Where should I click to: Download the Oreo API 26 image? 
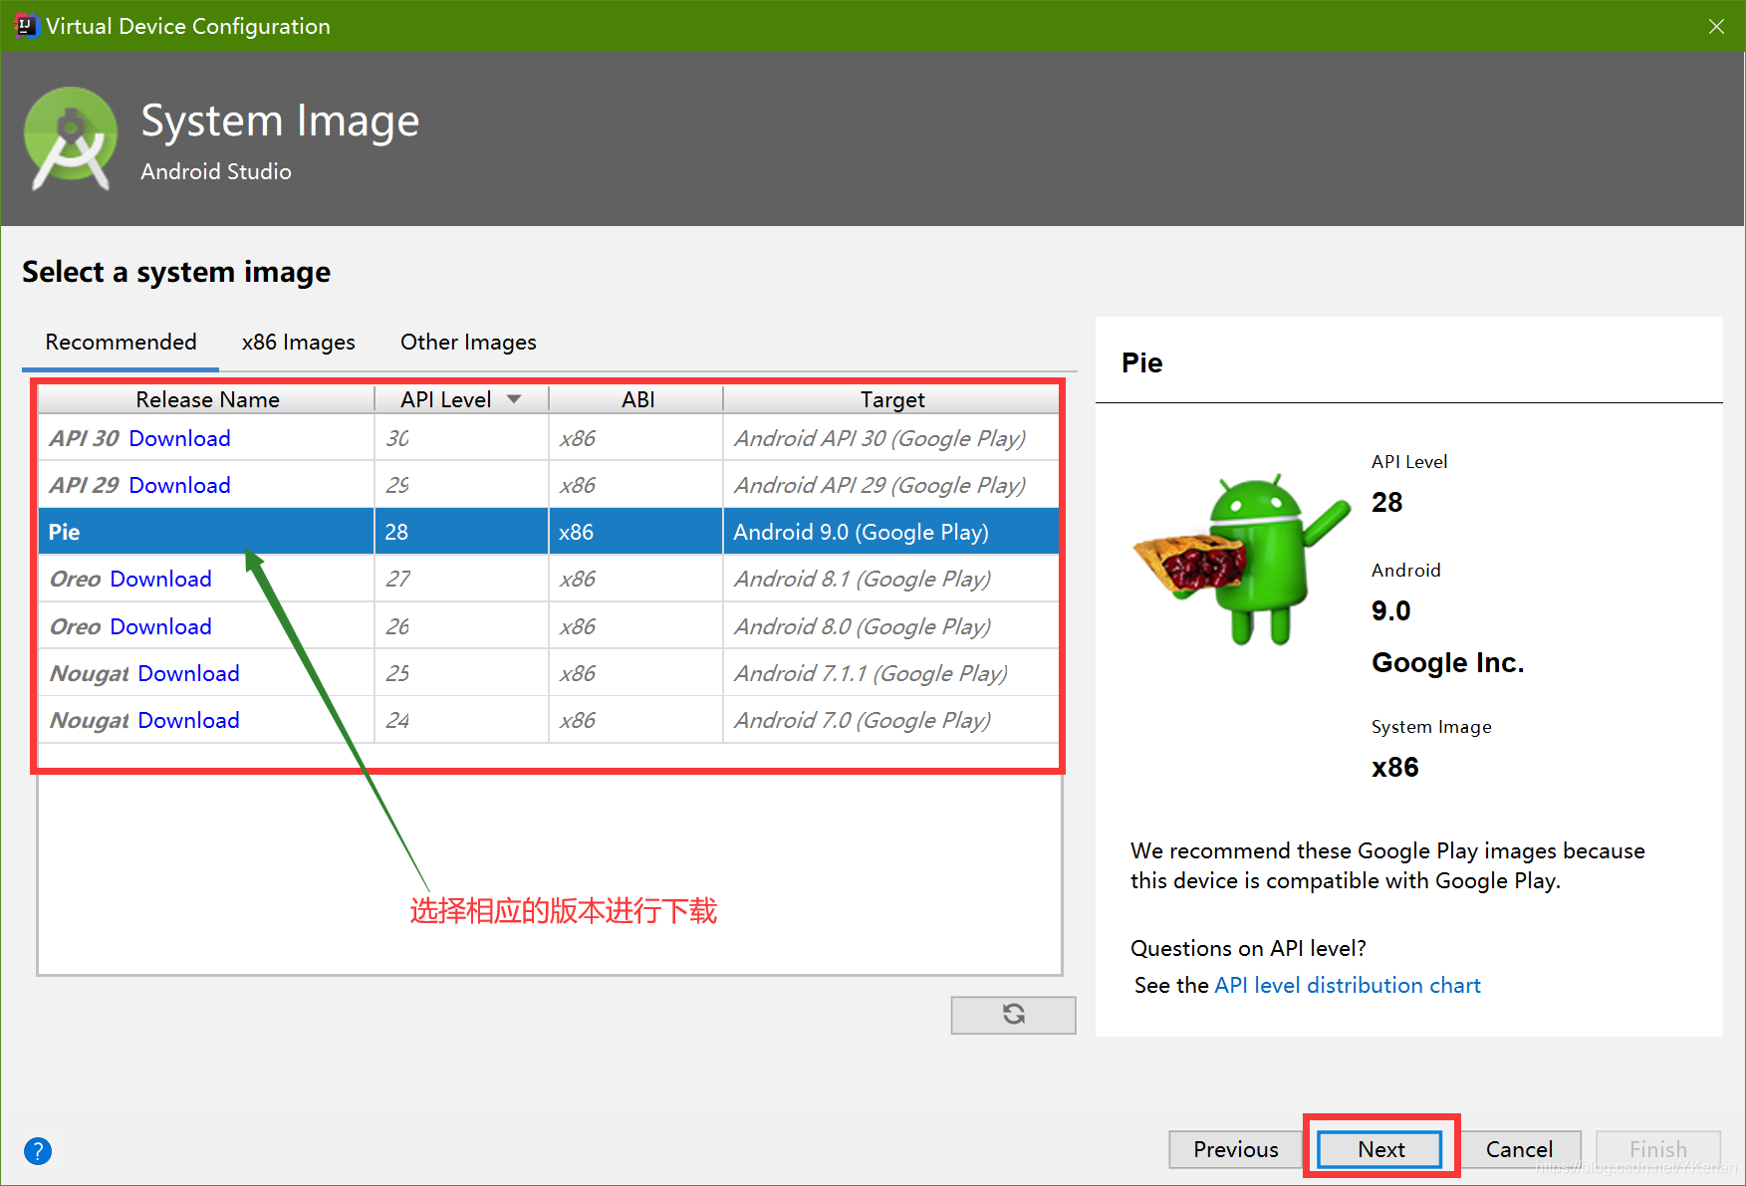click(160, 626)
